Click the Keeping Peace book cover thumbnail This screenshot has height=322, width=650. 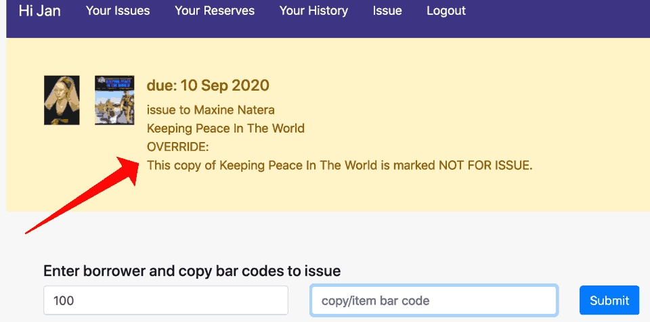(114, 100)
